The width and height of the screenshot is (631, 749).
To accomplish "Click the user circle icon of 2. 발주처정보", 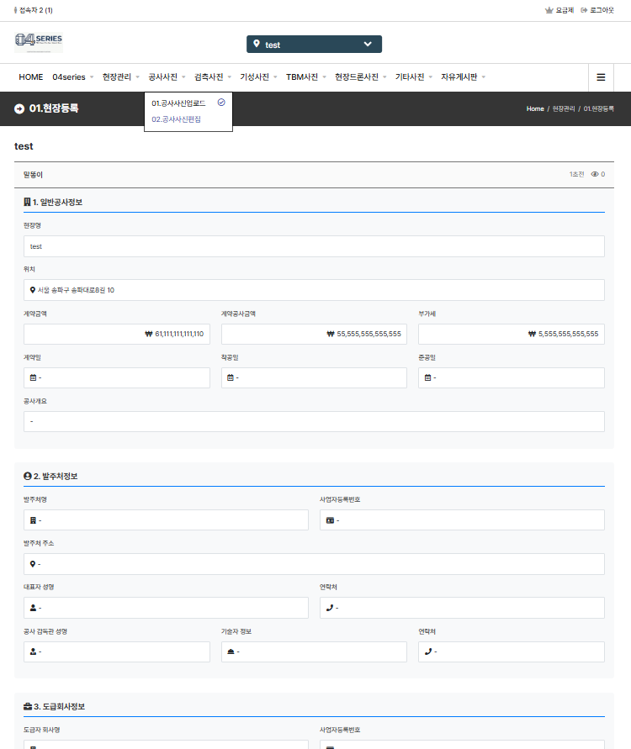I will [28, 477].
